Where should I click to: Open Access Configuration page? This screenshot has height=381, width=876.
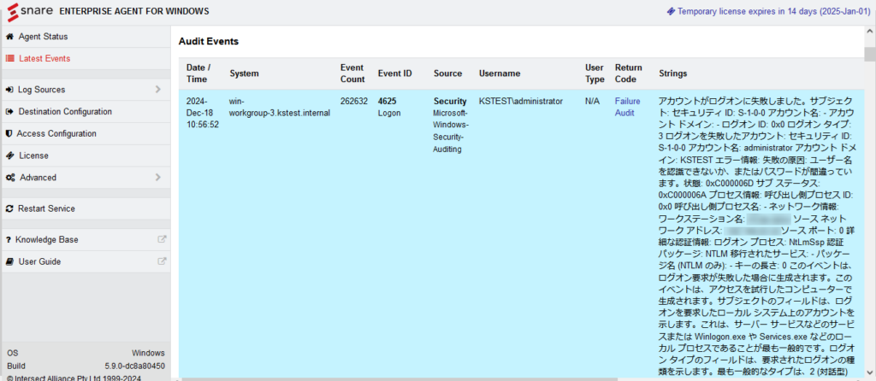[86, 134]
